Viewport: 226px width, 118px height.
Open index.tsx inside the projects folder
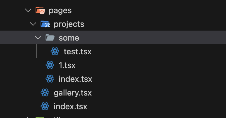coord(75,79)
